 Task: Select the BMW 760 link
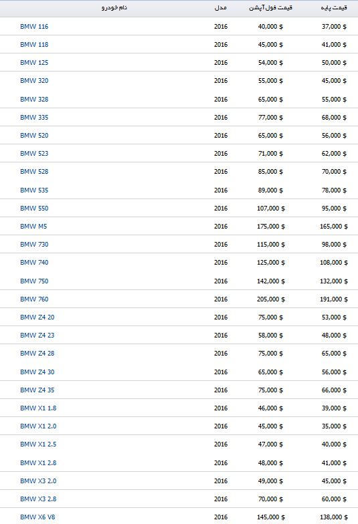coord(34,299)
